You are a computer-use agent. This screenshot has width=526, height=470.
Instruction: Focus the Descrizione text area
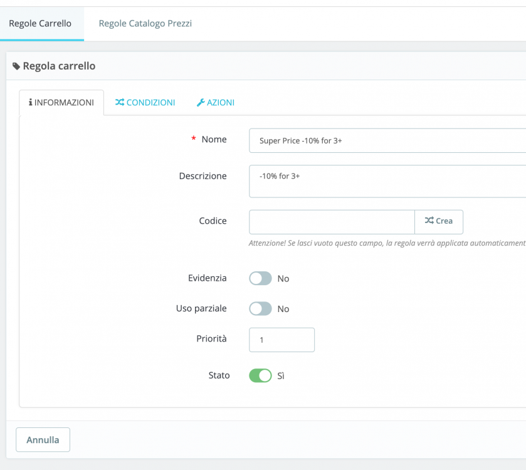(387, 181)
